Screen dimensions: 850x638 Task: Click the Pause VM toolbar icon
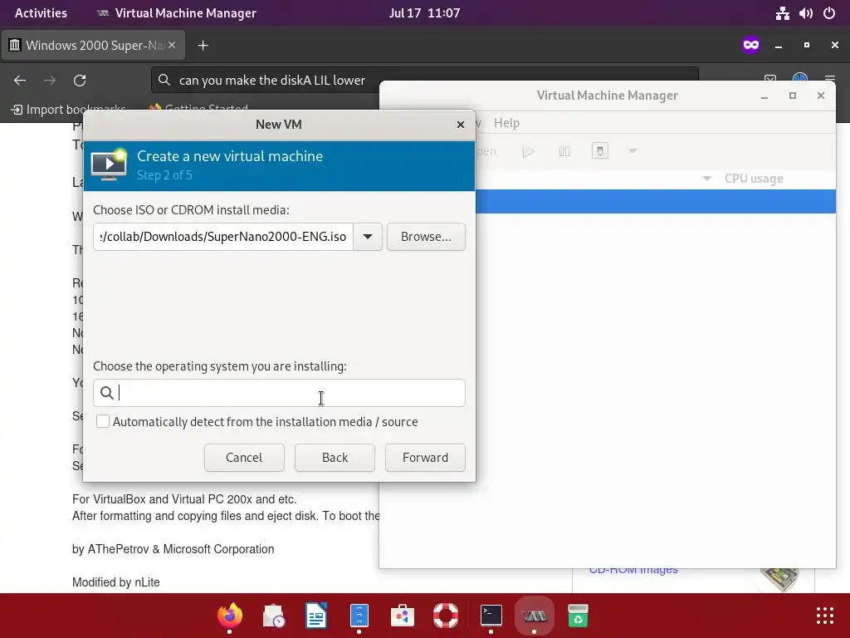click(564, 151)
